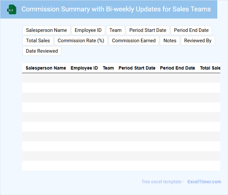Click the green XLS file icon
228x195 pixels.
[x=12, y=9]
